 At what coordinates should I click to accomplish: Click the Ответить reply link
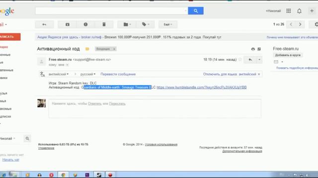(x=95, y=103)
